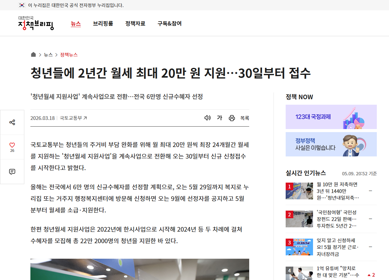Open popular news '잊지 말고 신청하세요'
The image size is (389, 280).
point(338,247)
